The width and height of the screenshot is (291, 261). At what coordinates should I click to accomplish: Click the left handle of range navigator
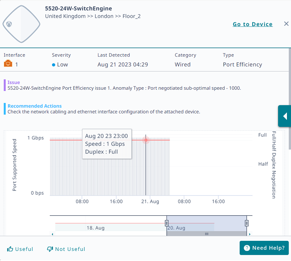167,223
